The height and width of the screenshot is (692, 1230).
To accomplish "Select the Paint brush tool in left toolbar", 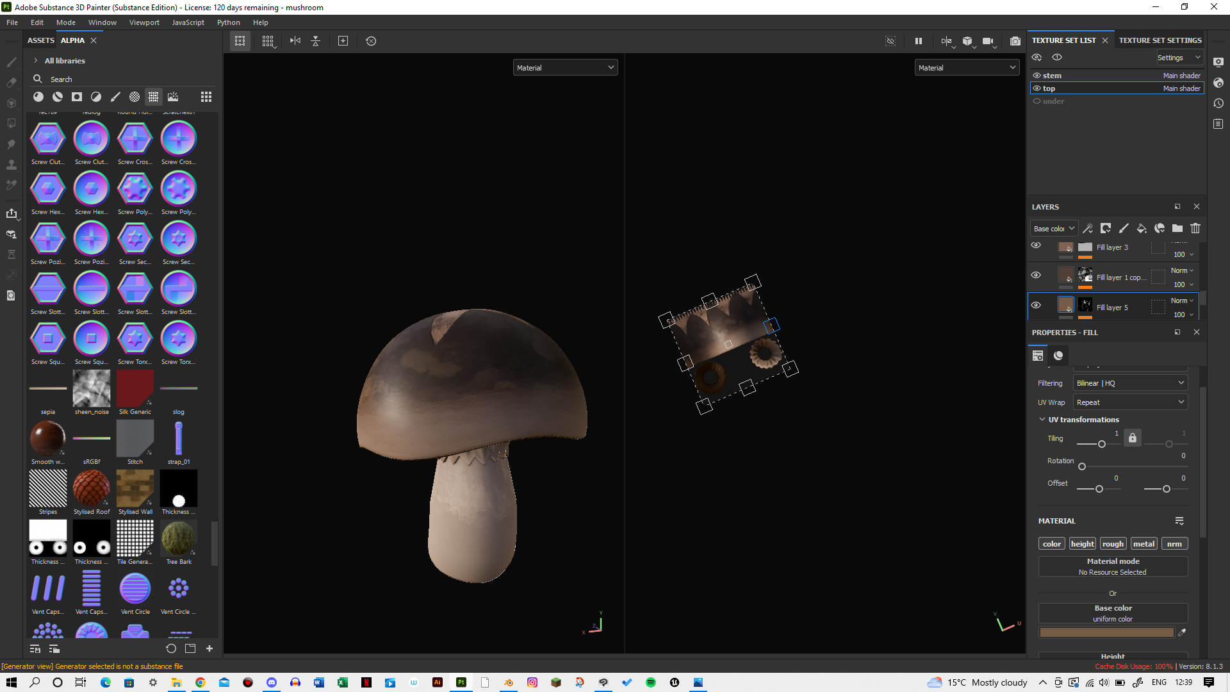I will [x=12, y=62].
